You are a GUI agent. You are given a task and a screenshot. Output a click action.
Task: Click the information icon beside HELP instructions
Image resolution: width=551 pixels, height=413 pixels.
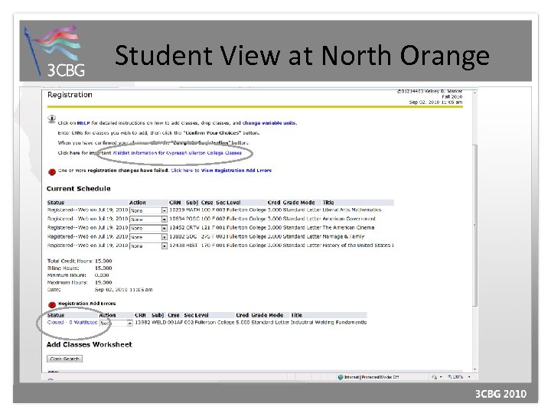52,119
